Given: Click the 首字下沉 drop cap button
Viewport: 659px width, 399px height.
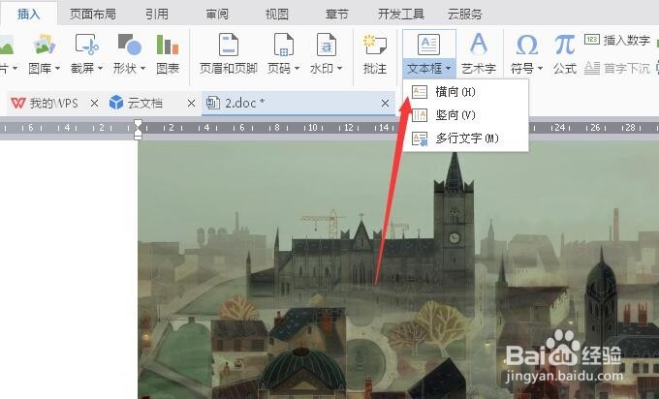Looking at the screenshot, I should (x=617, y=68).
